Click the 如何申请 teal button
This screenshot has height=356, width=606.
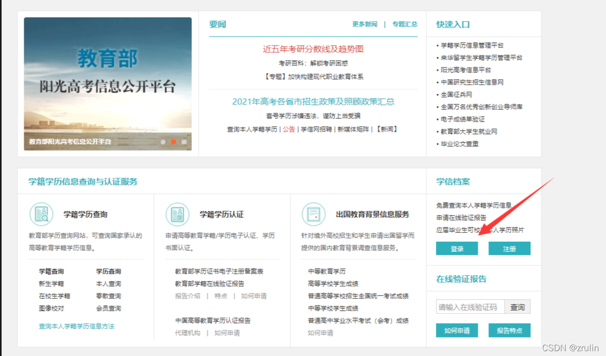click(457, 330)
